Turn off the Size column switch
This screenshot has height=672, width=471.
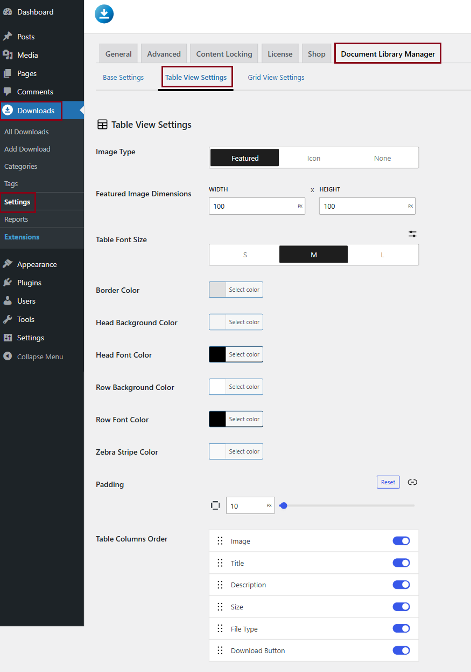(401, 607)
